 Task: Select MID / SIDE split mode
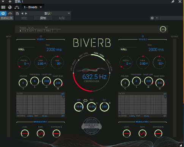click(83, 54)
